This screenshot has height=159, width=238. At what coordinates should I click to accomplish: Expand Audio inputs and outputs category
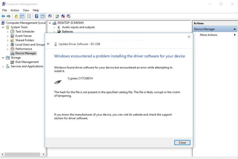(54, 28)
